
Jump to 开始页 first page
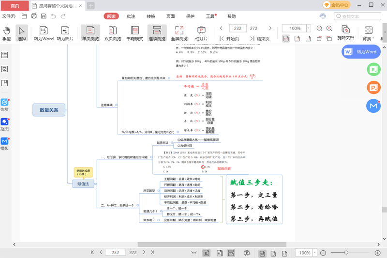click(x=229, y=39)
